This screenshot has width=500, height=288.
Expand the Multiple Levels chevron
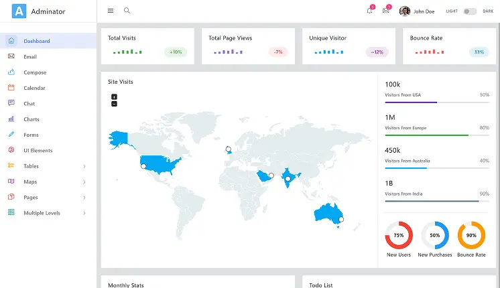(84, 213)
